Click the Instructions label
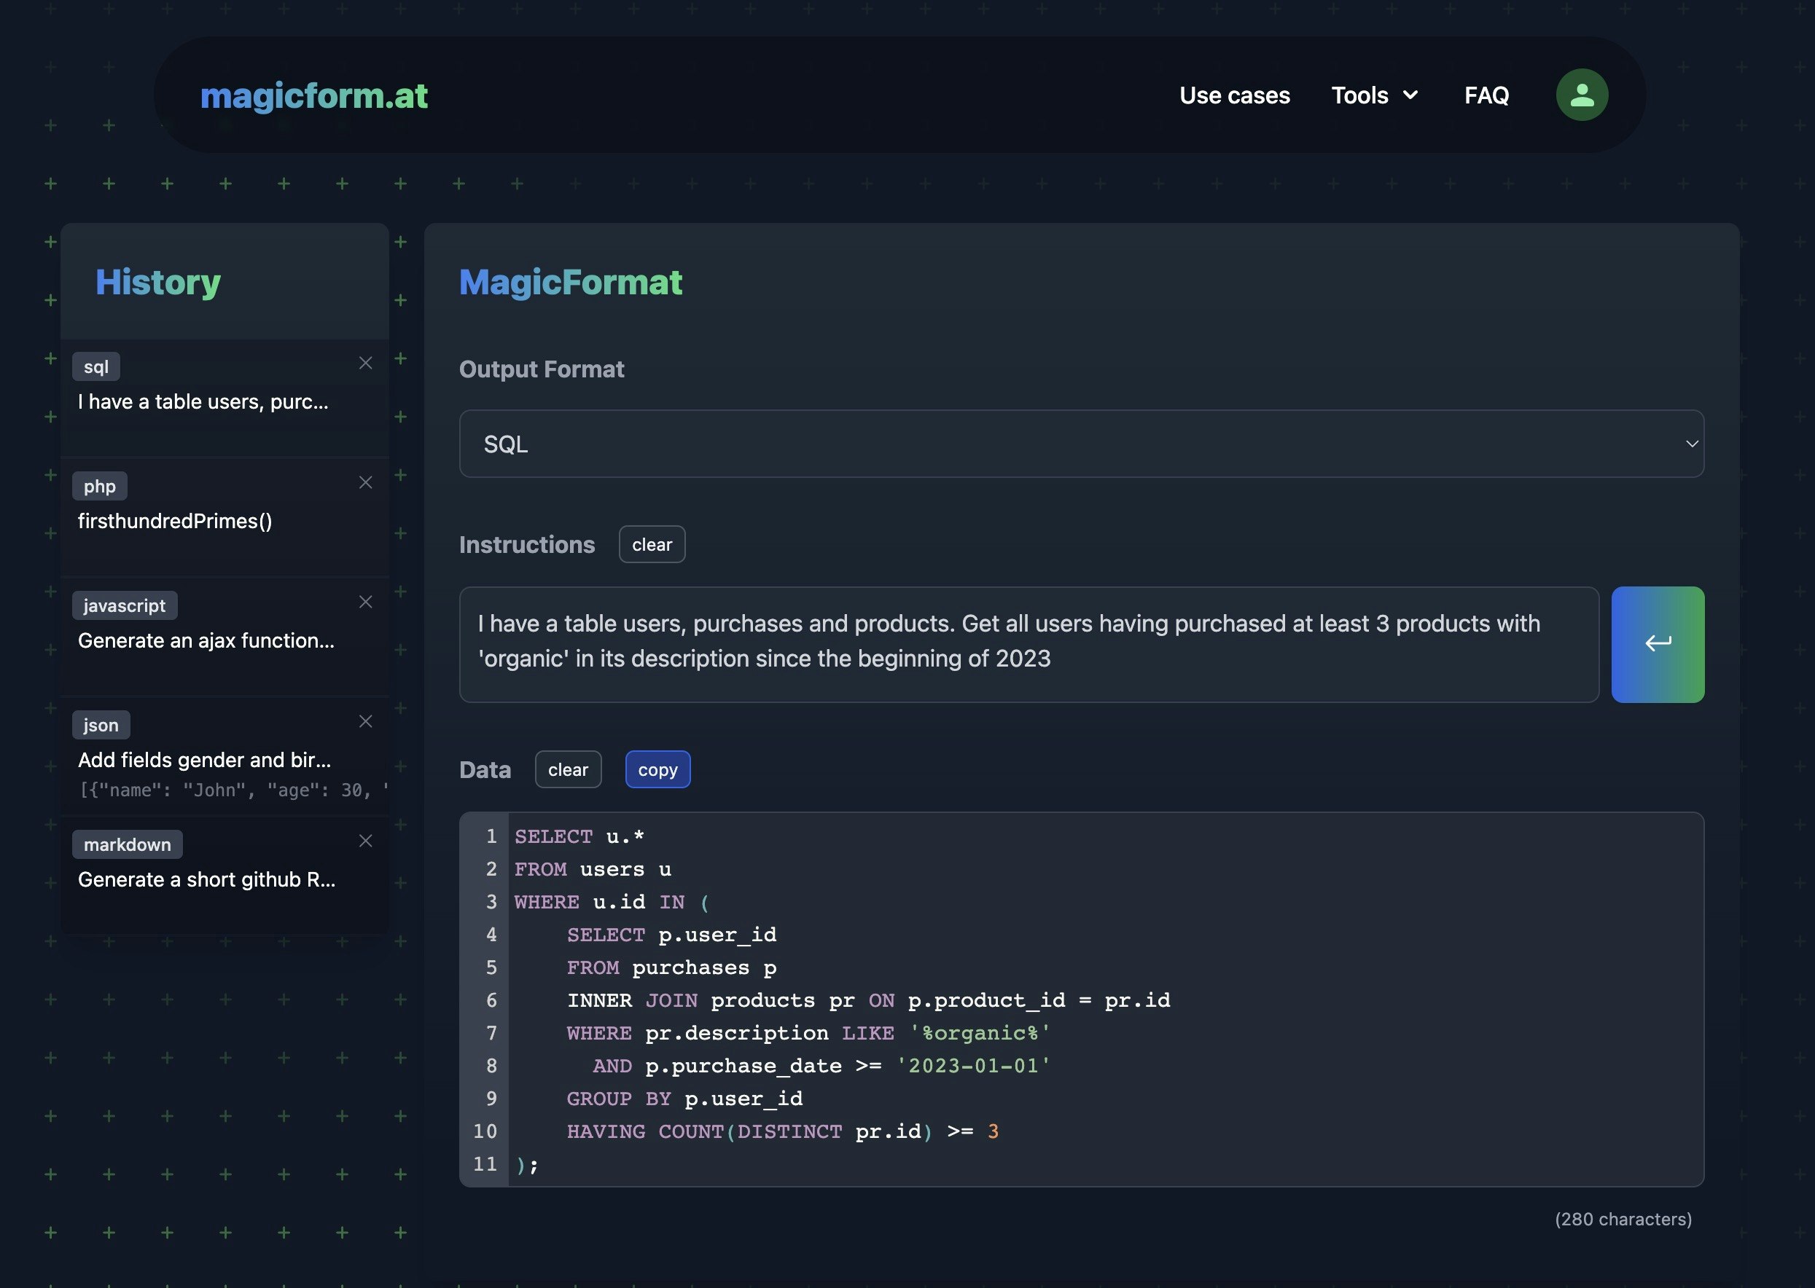The height and width of the screenshot is (1288, 1815). click(527, 545)
